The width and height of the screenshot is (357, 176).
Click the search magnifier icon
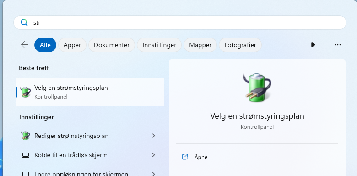click(24, 22)
